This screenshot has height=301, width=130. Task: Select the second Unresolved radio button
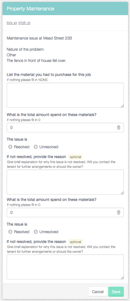tap(35, 232)
